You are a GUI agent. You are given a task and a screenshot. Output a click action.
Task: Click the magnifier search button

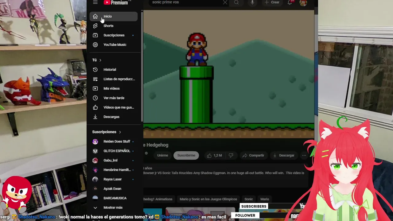pos(236,2)
